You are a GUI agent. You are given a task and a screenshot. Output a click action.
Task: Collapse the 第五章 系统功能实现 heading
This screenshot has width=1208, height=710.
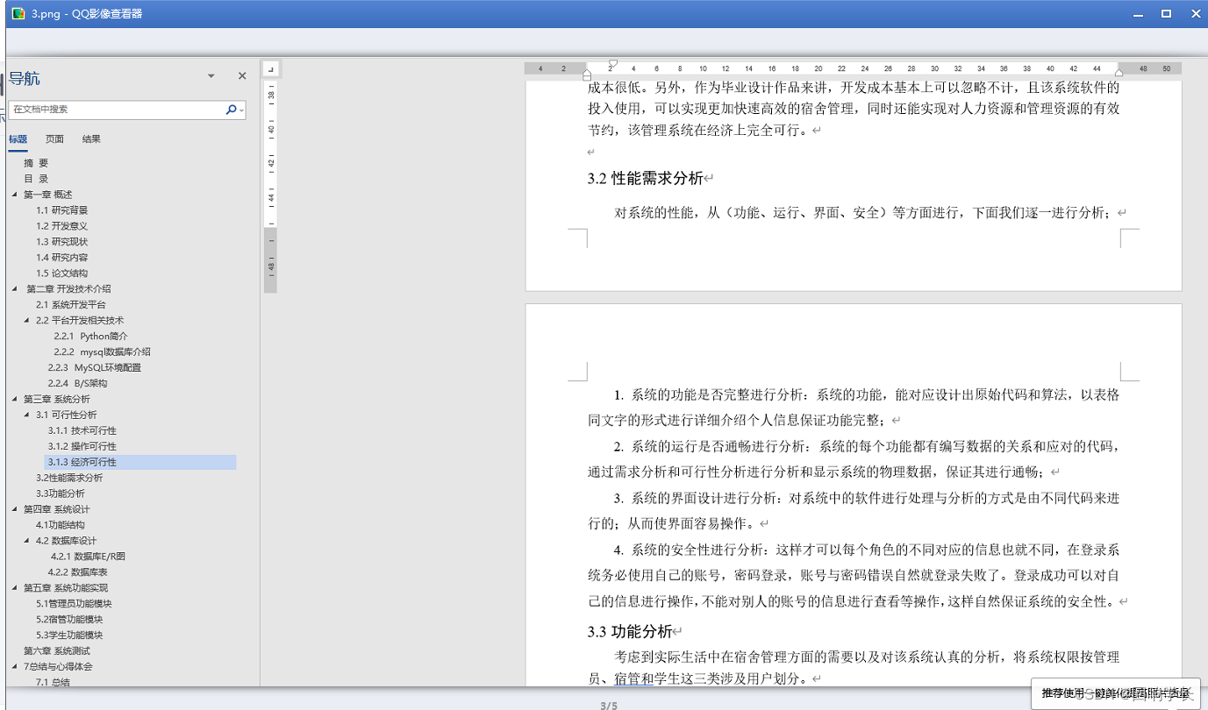click(x=15, y=588)
